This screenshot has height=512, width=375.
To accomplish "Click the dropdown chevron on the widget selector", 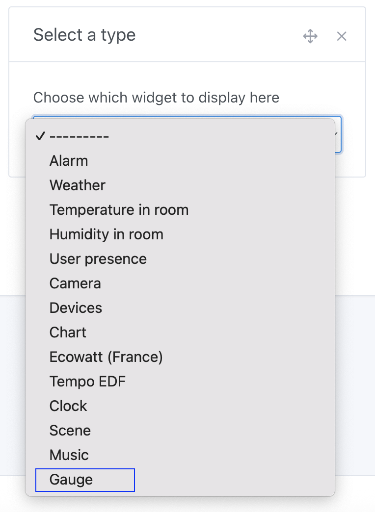I will 336,134.
